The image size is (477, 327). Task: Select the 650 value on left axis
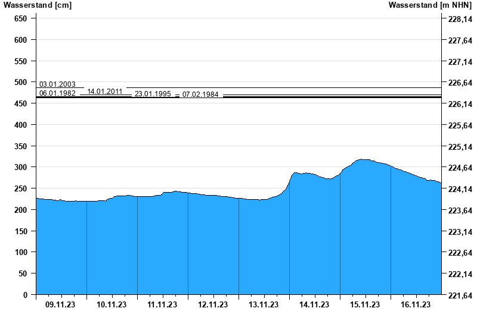pos(21,19)
